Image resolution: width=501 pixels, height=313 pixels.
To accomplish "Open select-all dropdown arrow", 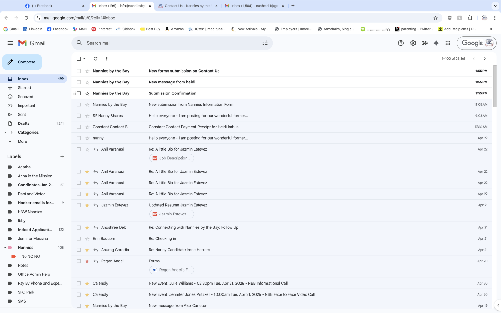I will click(x=85, y=59).
